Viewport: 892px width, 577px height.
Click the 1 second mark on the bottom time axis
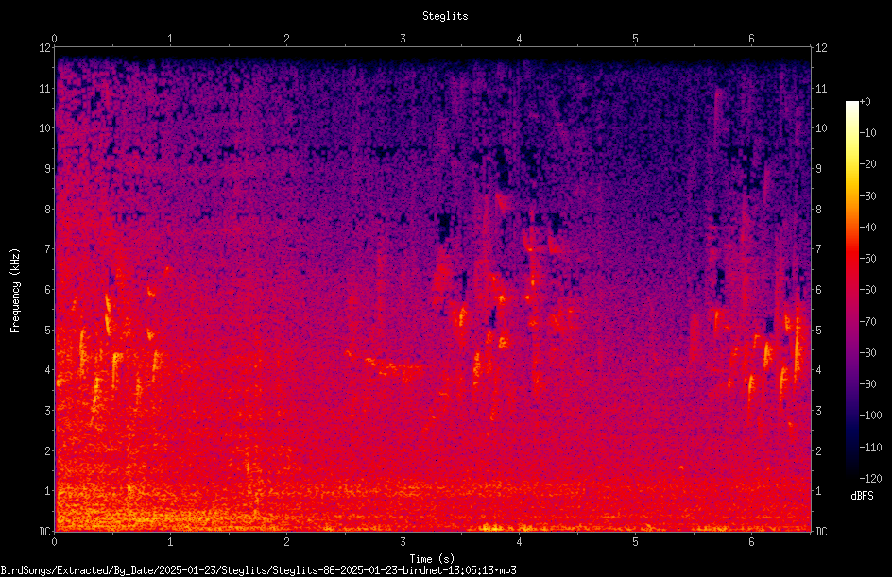point(170,542)
